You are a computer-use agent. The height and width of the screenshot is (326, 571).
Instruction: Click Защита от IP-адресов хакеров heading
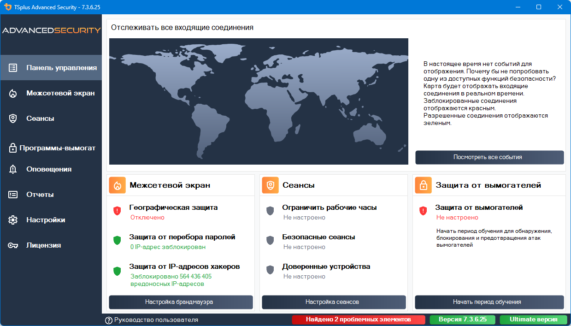click(184, 267)
